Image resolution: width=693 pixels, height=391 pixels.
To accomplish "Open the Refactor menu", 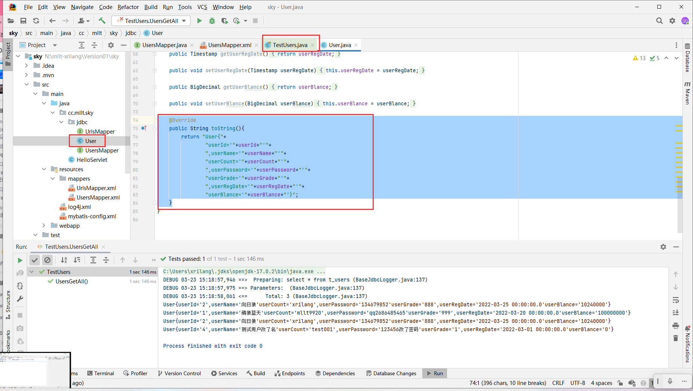I will point(128,7).
